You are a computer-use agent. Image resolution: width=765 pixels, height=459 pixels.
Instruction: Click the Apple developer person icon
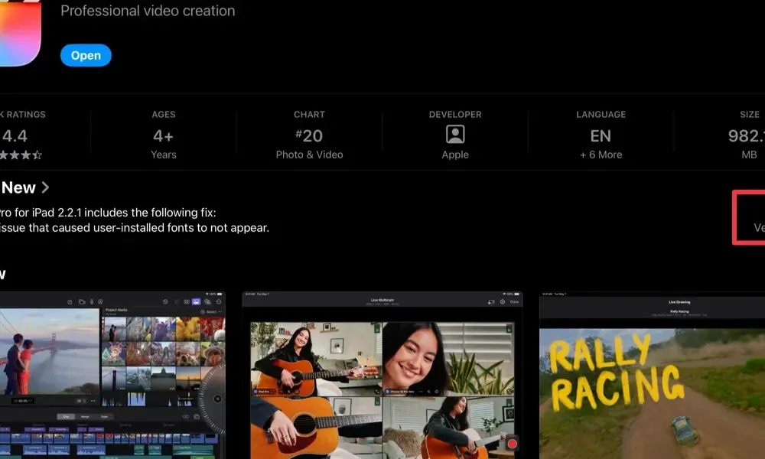(x=455, y=135)
